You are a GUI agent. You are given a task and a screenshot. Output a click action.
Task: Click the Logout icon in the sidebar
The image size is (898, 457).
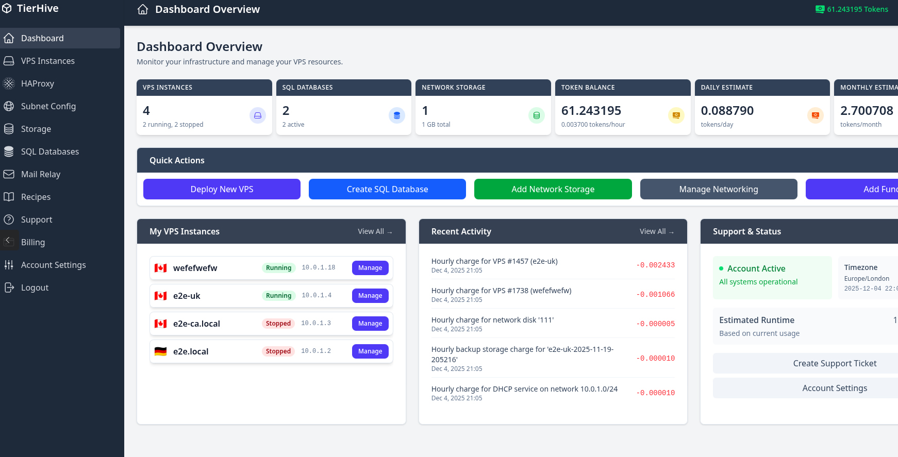[9, 287]
